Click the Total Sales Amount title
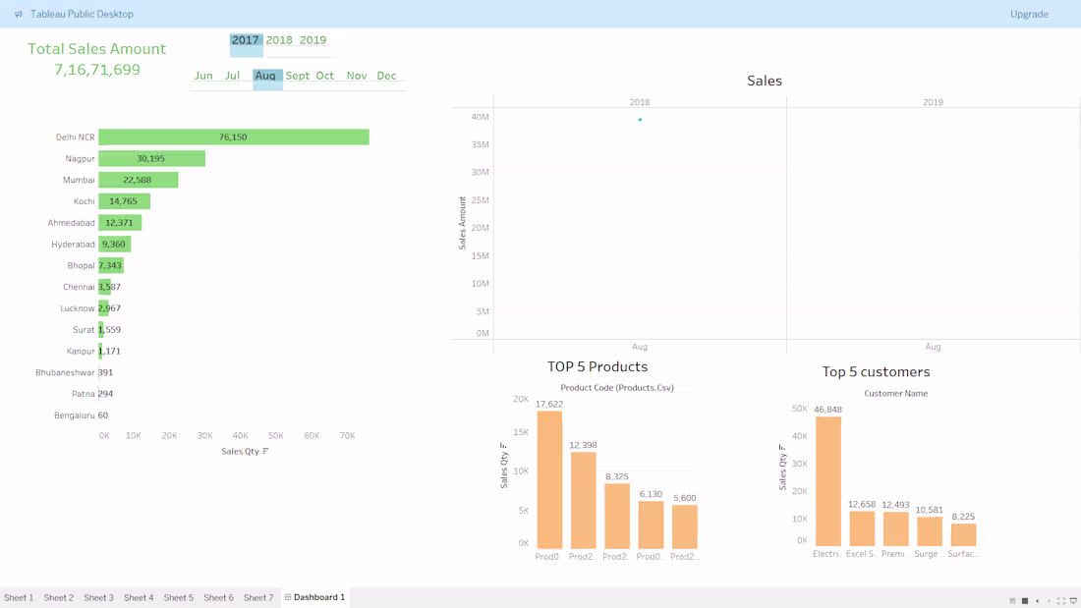This screenshot has width=1081, height=608. (96, 49)
